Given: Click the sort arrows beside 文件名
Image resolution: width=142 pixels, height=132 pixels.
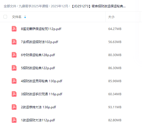Looking at the screenshot, I should click(x=25, y=17).
